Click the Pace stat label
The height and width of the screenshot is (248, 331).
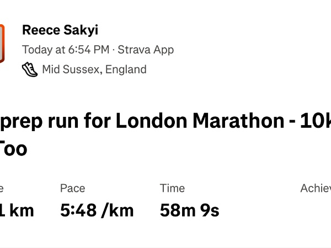72,188
